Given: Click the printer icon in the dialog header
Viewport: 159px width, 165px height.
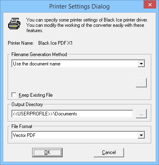Looking at the screenshot, I should (14, 24).
